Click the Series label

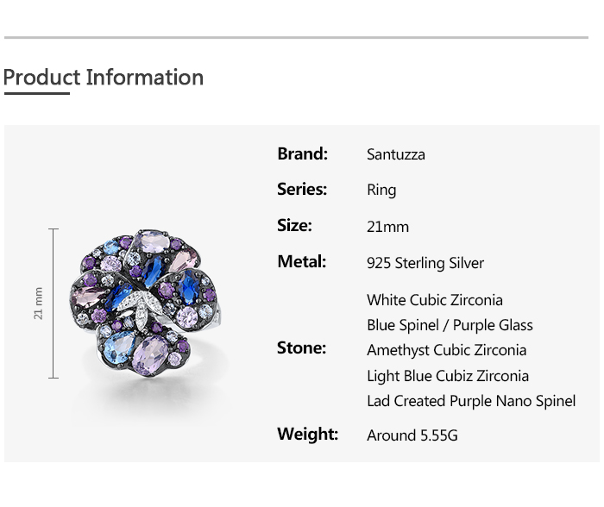[x=302, y=189]
